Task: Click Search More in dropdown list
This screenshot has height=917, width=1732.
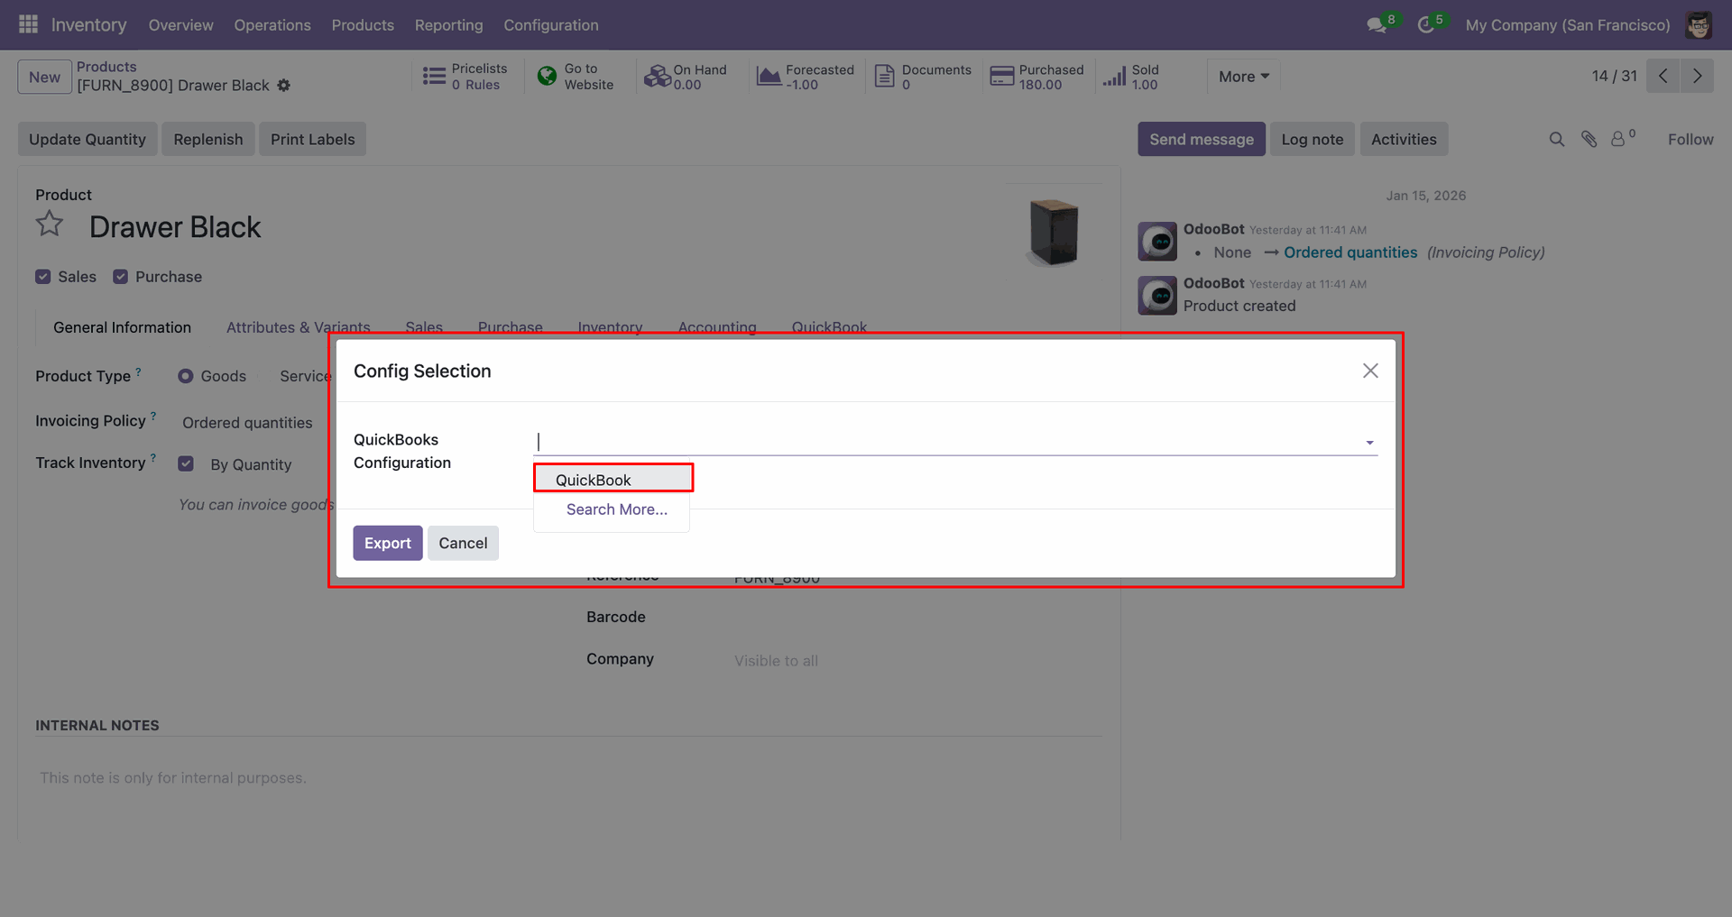Action: (x=617, y=509)
